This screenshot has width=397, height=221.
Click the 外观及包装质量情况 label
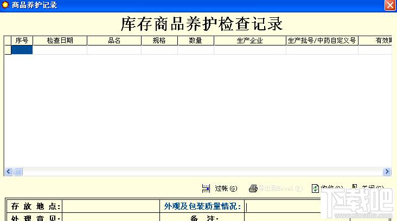pyautogui.click(x=202, y=206)
